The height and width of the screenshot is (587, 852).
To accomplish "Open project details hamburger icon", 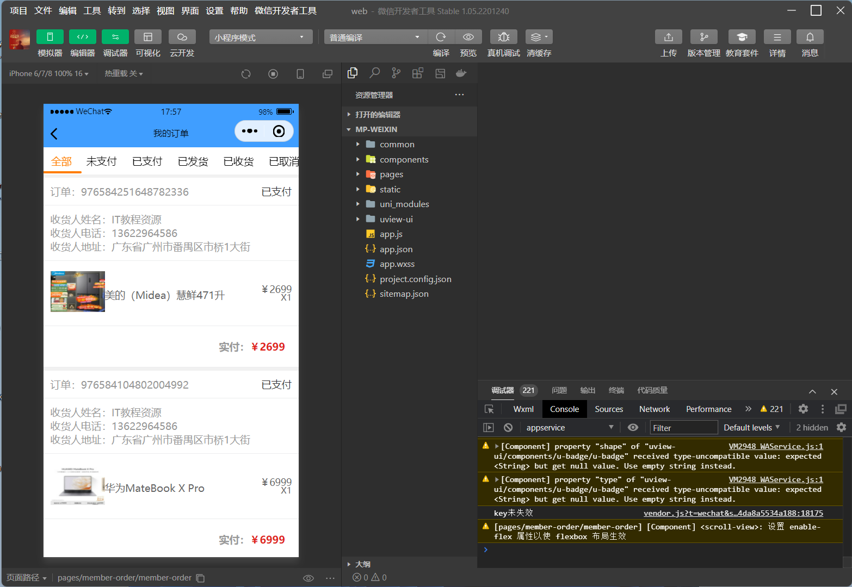I will (x=777, y=36).
